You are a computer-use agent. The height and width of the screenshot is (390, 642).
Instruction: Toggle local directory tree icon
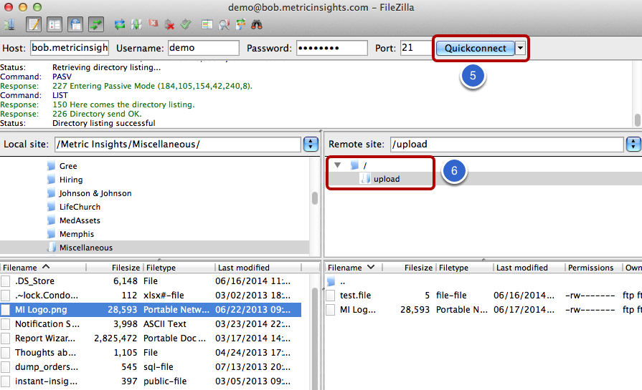click(54, 25)
